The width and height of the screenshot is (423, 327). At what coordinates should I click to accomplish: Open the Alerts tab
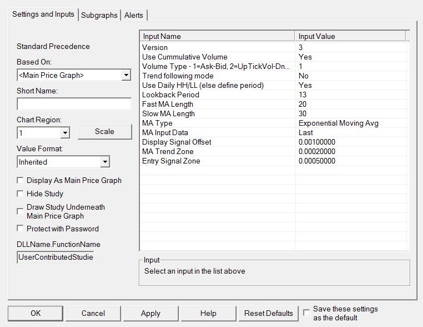tap(134, 15)
